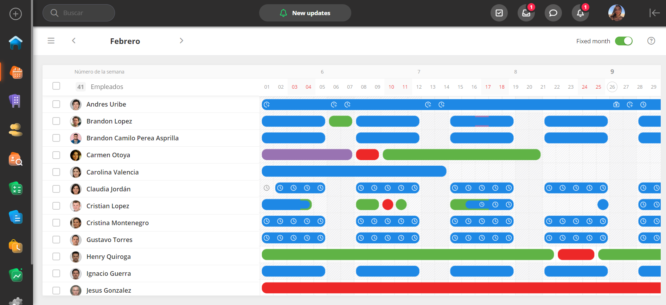The width and height of the screenshot is (666, 305).
Task: Click the New updates button
Action: click(305, 13)
